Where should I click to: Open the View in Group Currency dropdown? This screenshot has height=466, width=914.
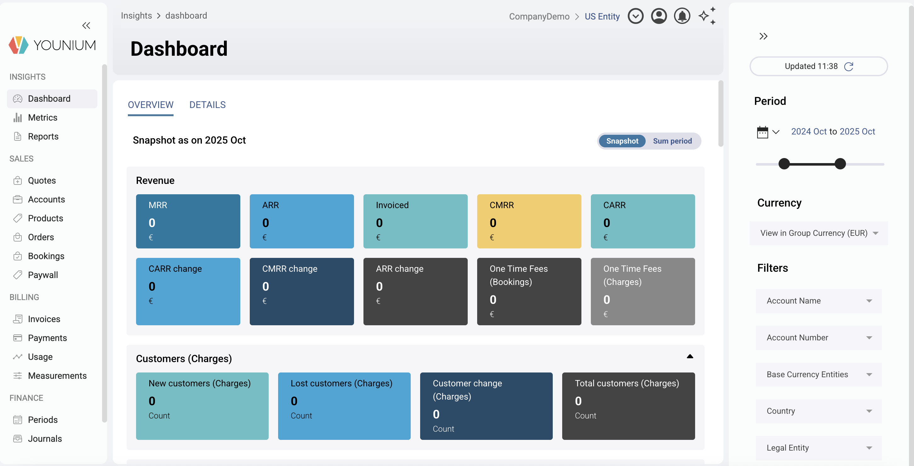pyautogui.click(x=818, y=233)
